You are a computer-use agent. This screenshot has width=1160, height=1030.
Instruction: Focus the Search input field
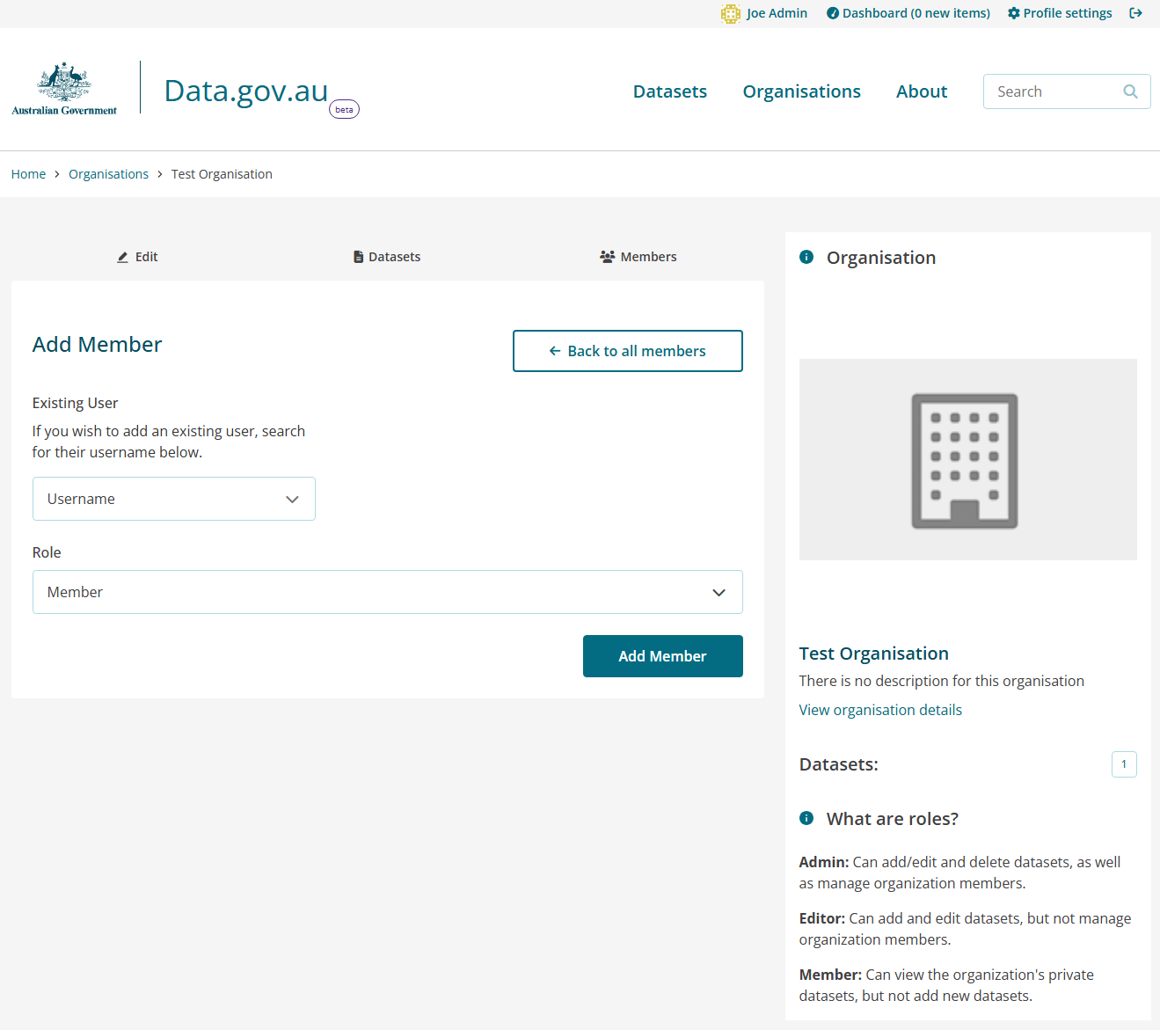tap(1054, 91)
